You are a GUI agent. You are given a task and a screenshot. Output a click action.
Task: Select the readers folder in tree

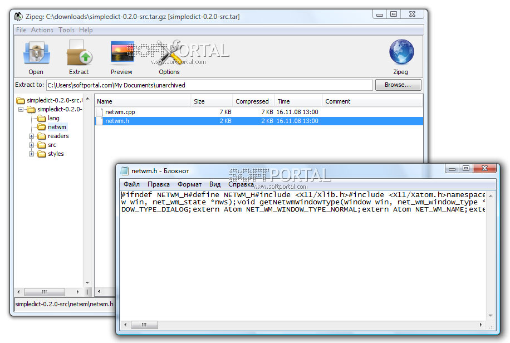tap(58, 136)
